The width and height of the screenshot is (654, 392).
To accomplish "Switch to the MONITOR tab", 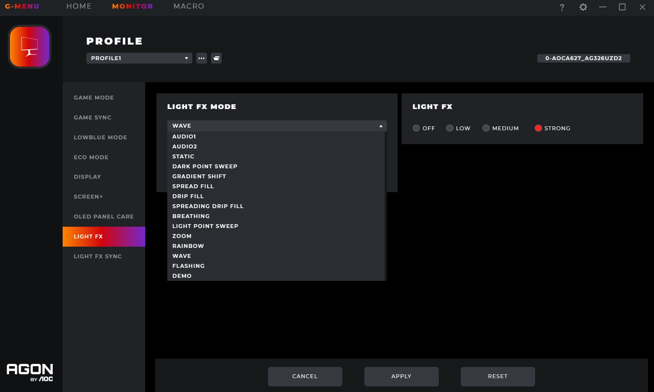I will 132,6.
